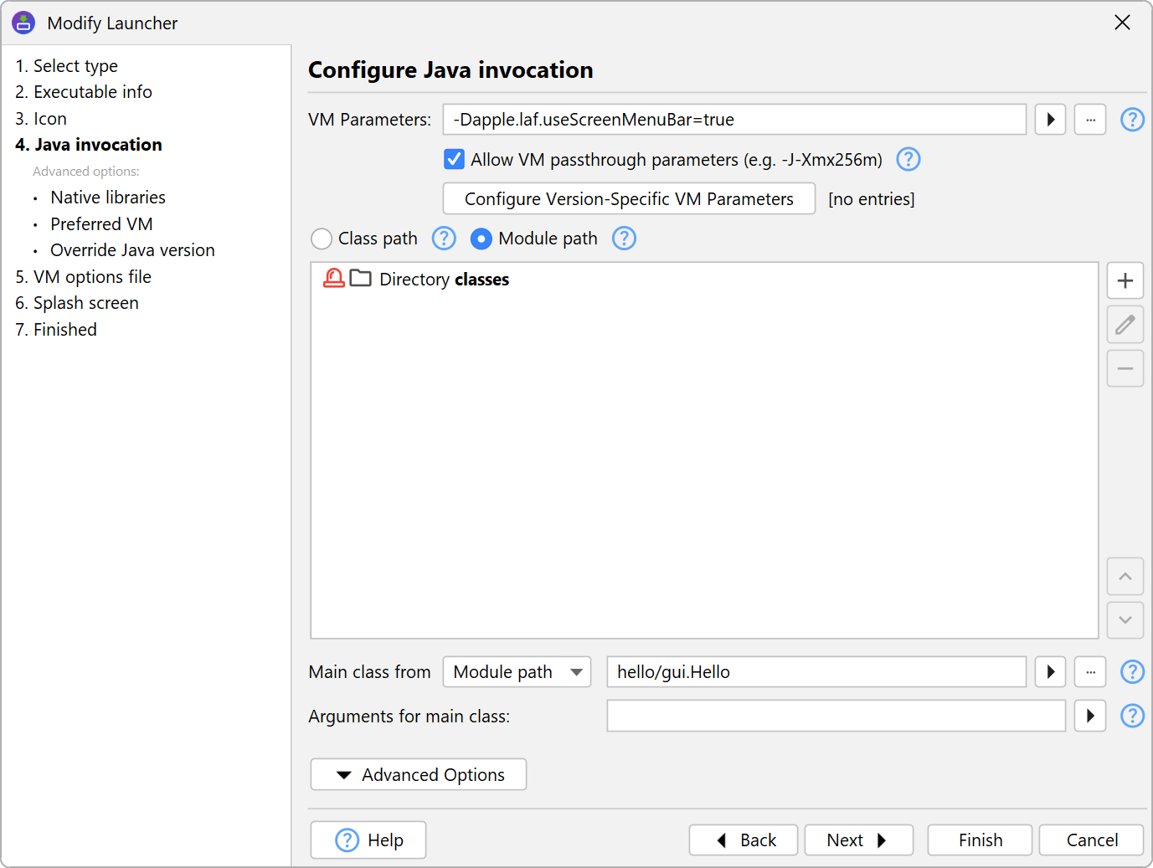The height and width of the screenshot is (868, 1153).
Task: Disable Allow VM passthrough parameters checkbox
Action: (454, 159)
